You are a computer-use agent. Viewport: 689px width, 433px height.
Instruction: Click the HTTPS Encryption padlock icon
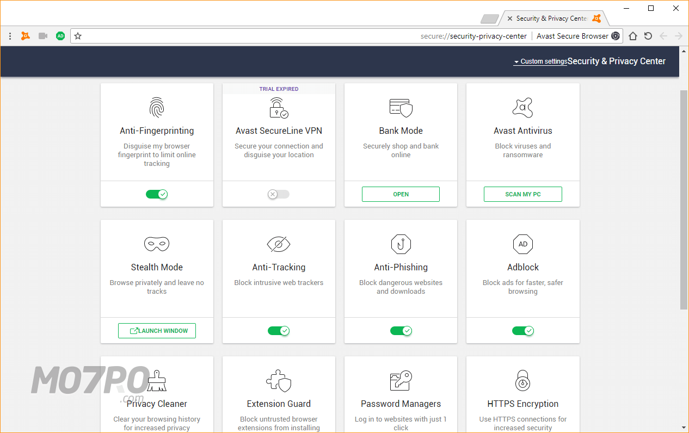pos(523,381)
